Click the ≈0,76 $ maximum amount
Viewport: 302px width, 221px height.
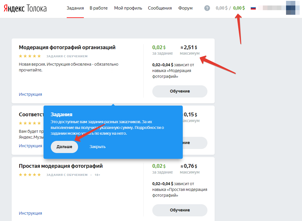(189, 166)
